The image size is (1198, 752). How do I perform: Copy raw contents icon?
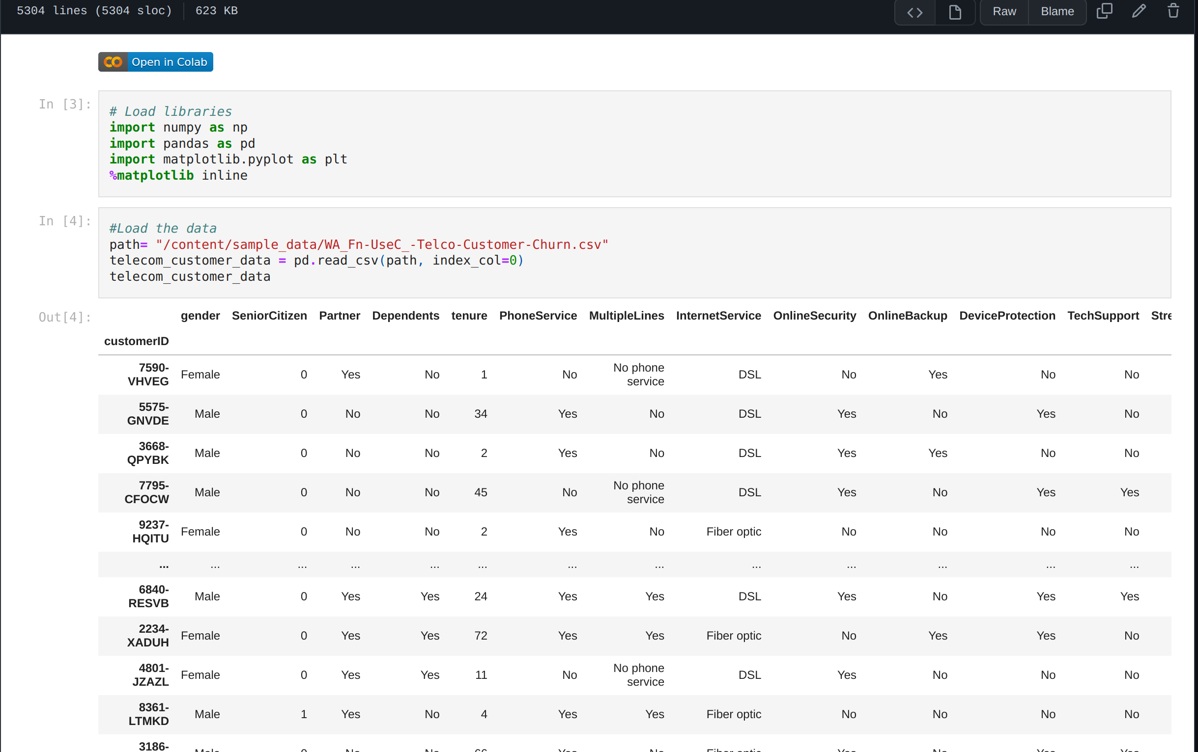(x=1104, y=11)
